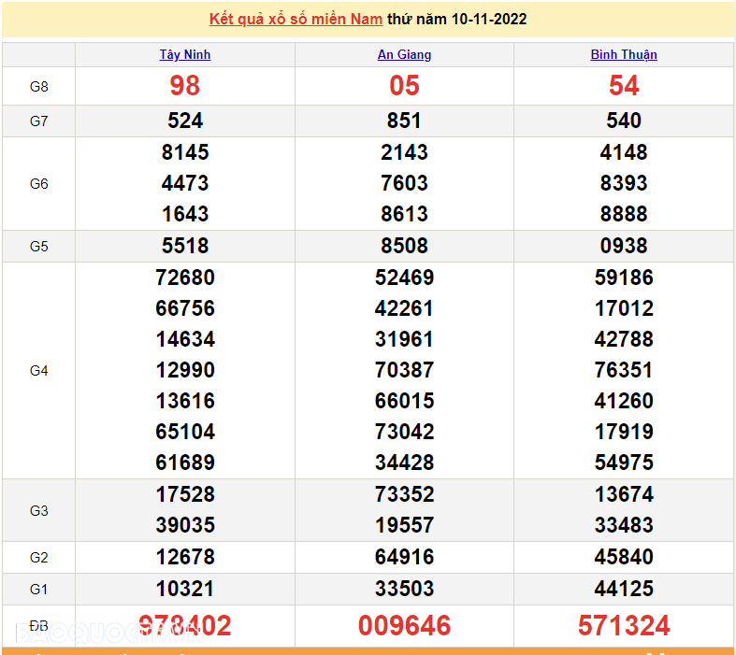Select Bình Thuận special prize 571324

[x=624, y=626]
